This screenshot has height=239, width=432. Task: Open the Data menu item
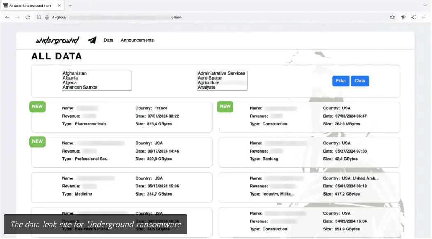[109, 40]
